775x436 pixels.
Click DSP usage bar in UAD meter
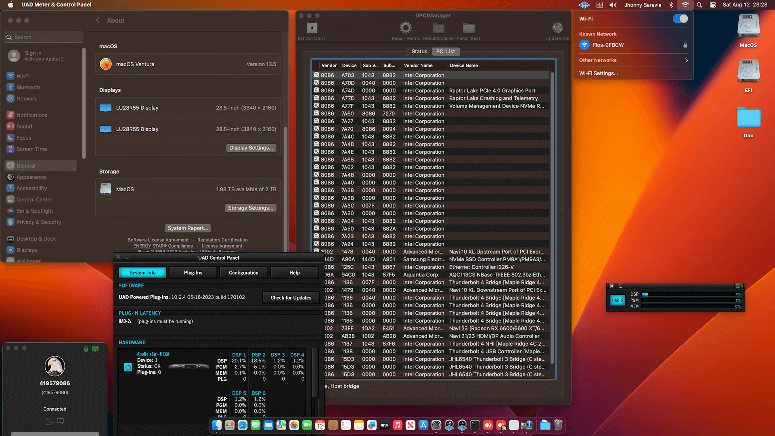[692, 294]
